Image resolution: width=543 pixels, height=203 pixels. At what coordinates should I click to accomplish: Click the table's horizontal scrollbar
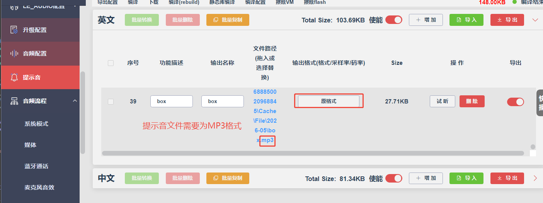[313, 153]
